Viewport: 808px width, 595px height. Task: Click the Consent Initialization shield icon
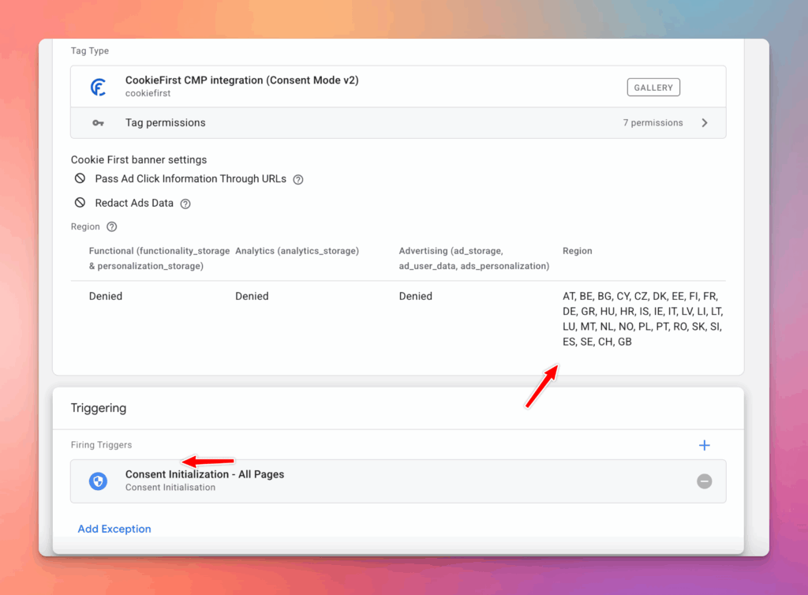pyautogui.click(x=98, y=481)
